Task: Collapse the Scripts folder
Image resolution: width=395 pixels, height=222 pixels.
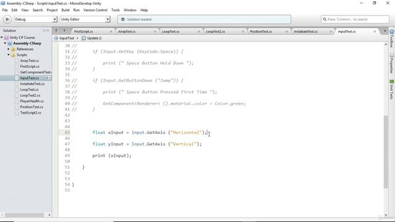Action: coord(9,55)
